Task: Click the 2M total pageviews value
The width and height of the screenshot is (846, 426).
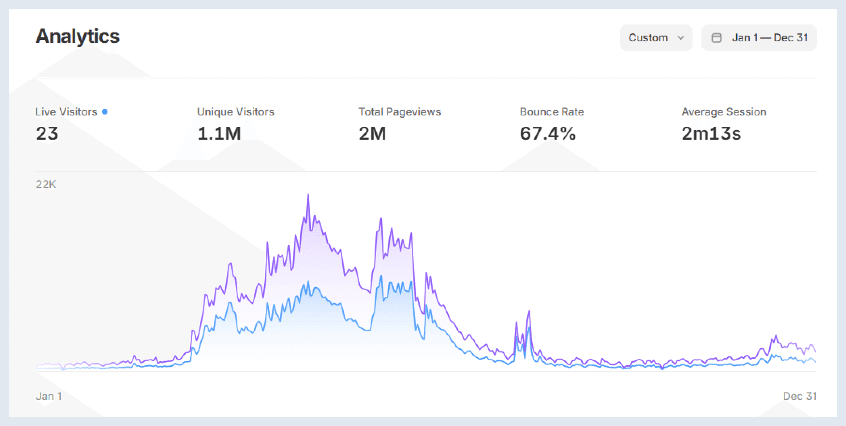Action: [372, 133]
